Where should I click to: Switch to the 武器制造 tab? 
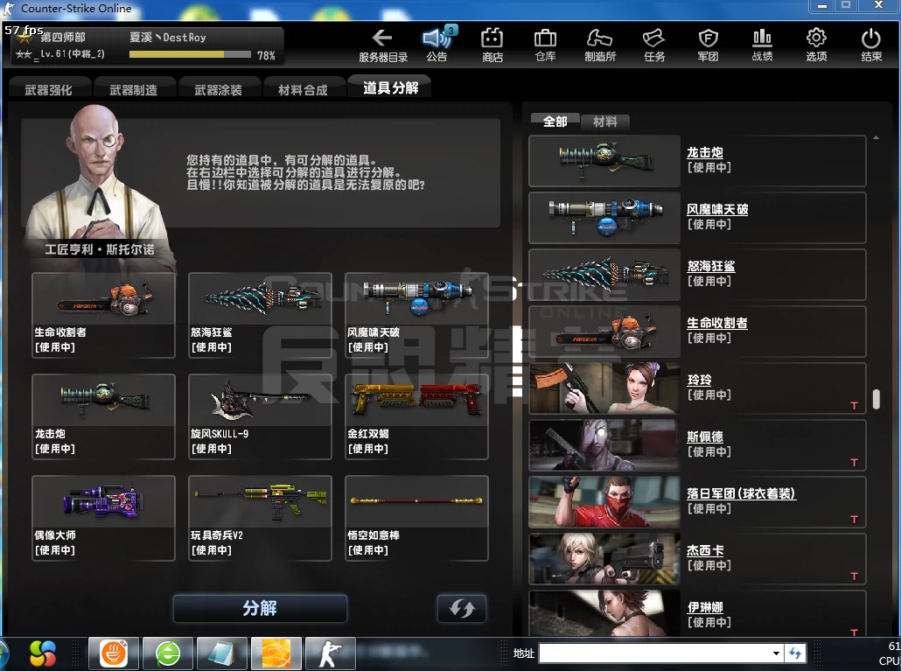pyautogui.click(x=133, y=89)
